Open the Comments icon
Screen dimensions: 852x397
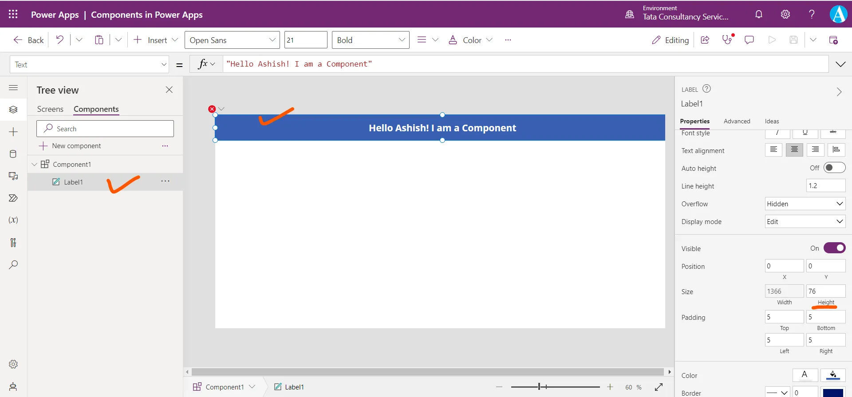coord(749,40)
